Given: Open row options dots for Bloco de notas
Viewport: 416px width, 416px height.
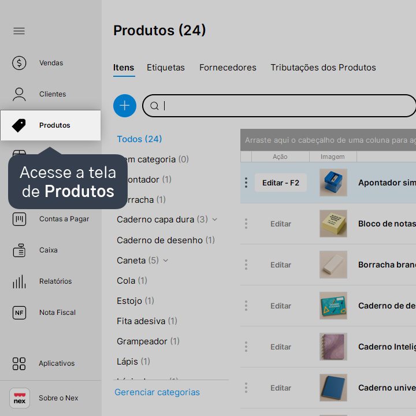Looking at the screenshot, I should point(246,224).
